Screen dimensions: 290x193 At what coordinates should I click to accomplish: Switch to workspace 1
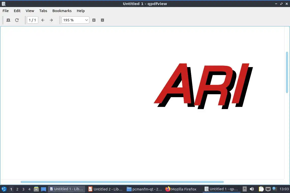coord(11,189)
